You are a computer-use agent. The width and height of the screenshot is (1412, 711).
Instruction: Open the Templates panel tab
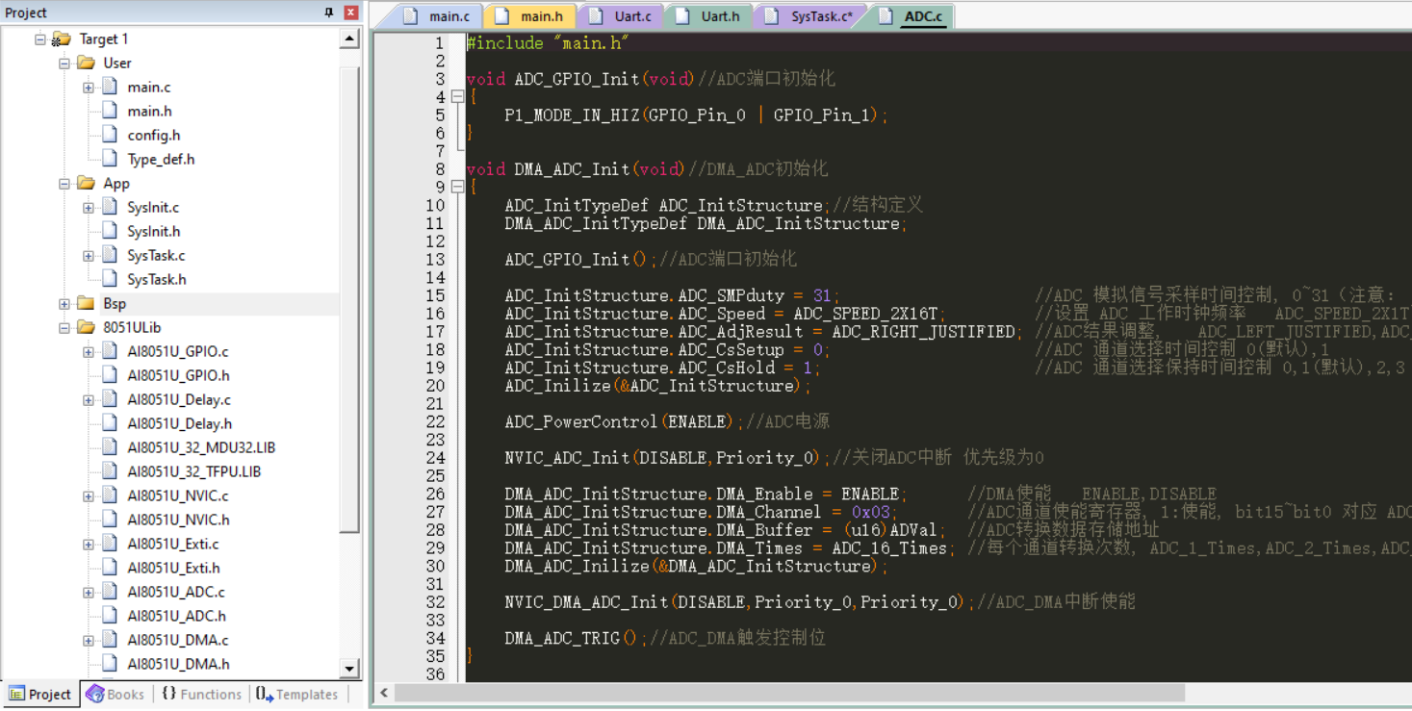297,694
